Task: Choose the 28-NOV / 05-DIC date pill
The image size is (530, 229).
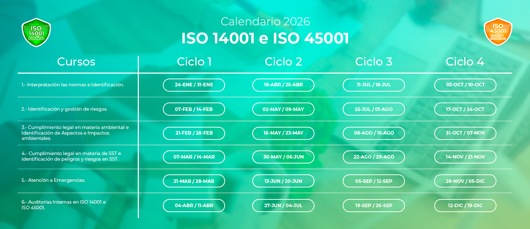Action: (x=465, y=181)
